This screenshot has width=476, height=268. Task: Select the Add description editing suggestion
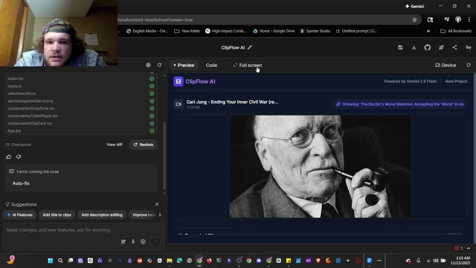pyautogui.click(x=102, y=215)
